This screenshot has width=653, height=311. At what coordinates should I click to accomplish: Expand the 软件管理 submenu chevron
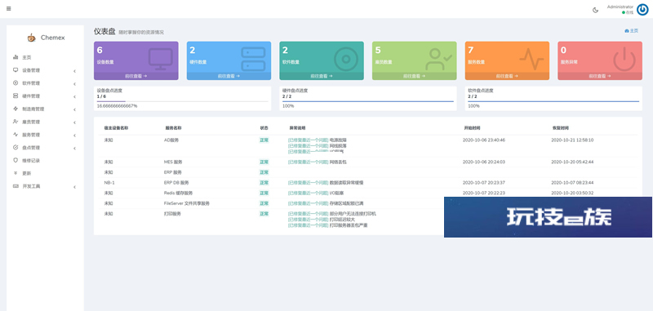point(74,84)
